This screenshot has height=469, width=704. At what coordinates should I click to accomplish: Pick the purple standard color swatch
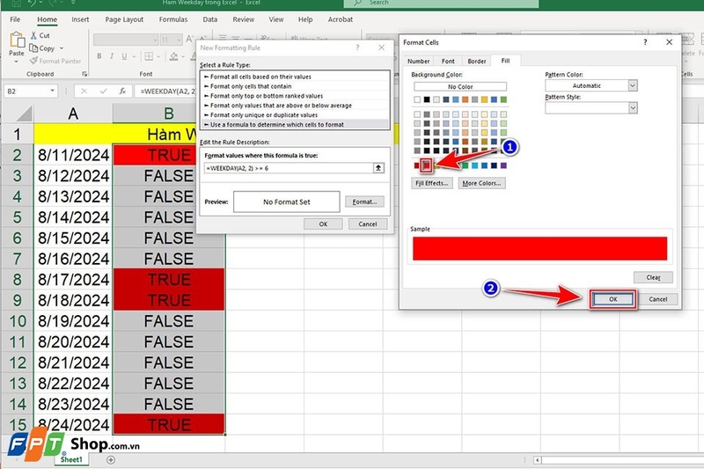(x=503, y=165)
